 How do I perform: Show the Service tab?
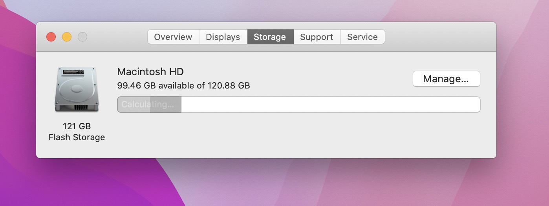point(362,37)
